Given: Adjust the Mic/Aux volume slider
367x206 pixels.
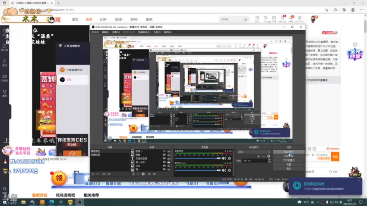Looking at the screenshot, I should click(198, 170).
